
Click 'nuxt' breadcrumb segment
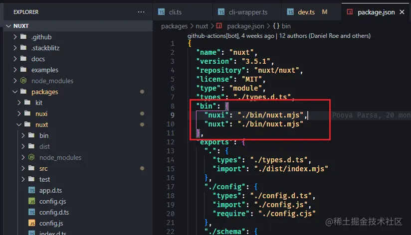(202, 26)
